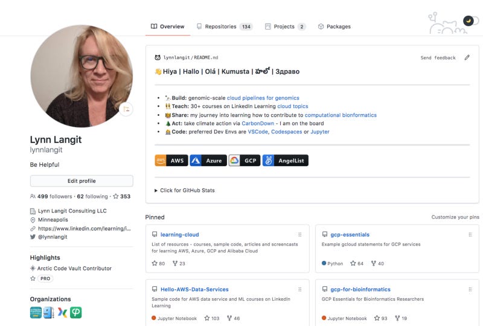
Task: Open cloud pipelines for genomics link
Action: tap(263, 98)
